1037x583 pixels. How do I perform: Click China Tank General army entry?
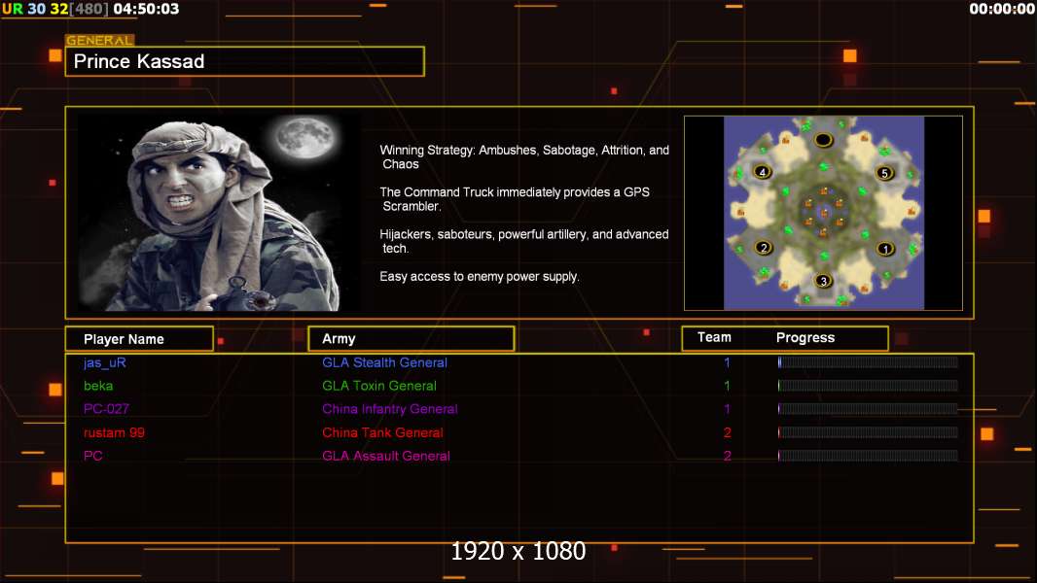(x=382, y=432)
